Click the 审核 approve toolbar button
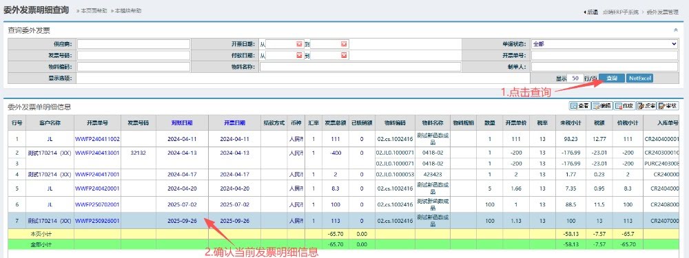 pos(668,106)
